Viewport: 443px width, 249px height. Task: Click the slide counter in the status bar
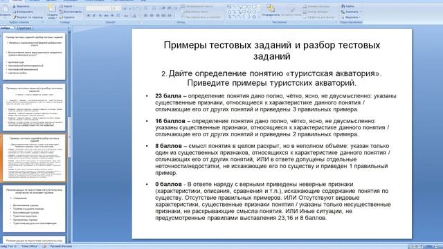pyautogui.click(x=9, y=246)
